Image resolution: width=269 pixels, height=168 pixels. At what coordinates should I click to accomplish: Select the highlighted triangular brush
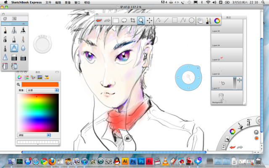pos(14,48)
